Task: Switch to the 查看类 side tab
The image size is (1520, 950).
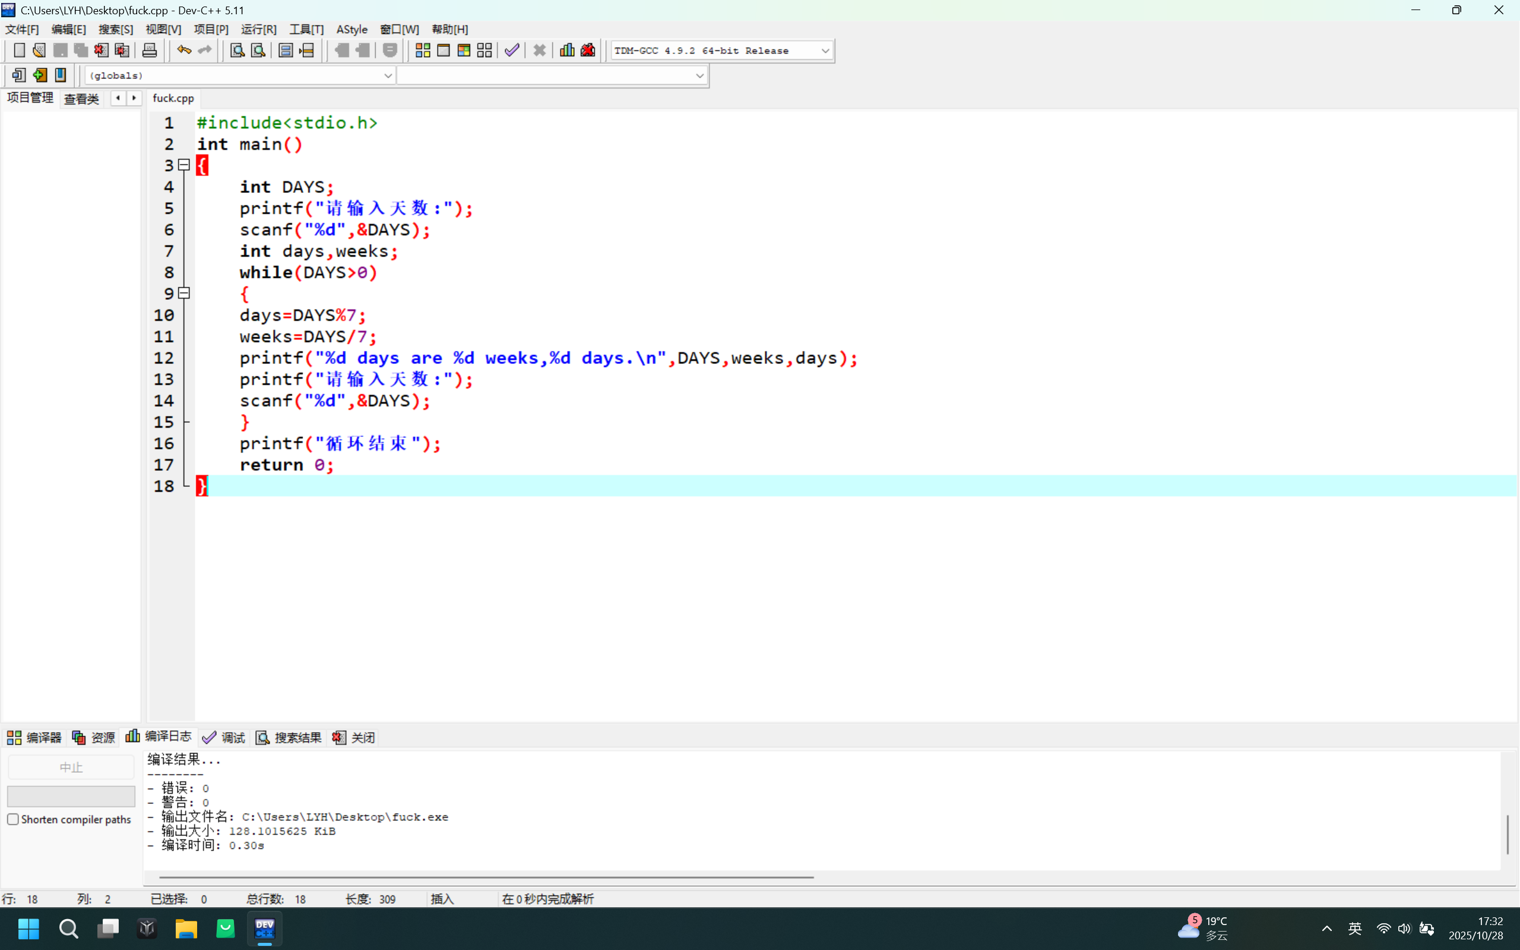Action: coord(82,99)
